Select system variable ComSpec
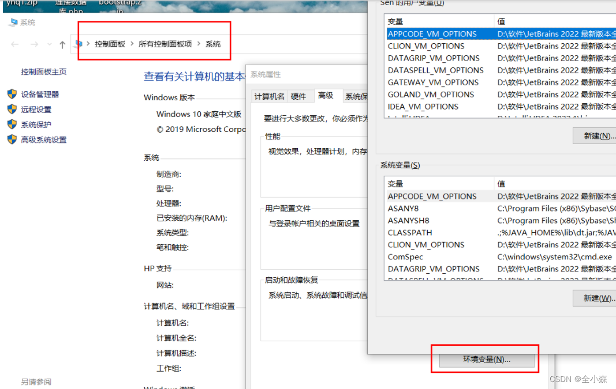The image size is (616, 389). point(501,257)
